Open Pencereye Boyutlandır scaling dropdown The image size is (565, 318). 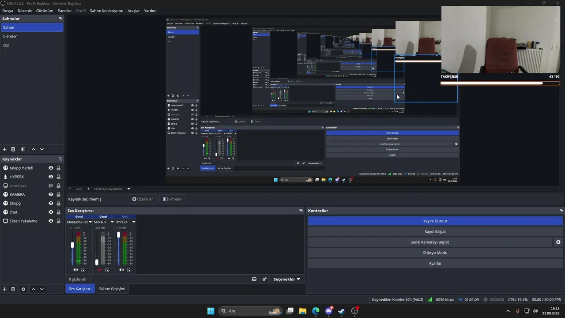[129, 189]
